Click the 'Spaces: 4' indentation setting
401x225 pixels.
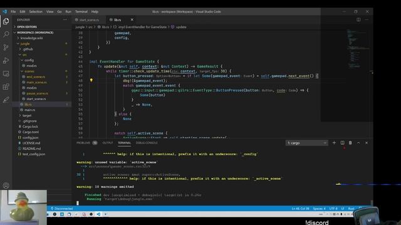point(319,209)
